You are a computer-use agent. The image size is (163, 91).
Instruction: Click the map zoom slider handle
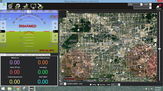(159, 49)
